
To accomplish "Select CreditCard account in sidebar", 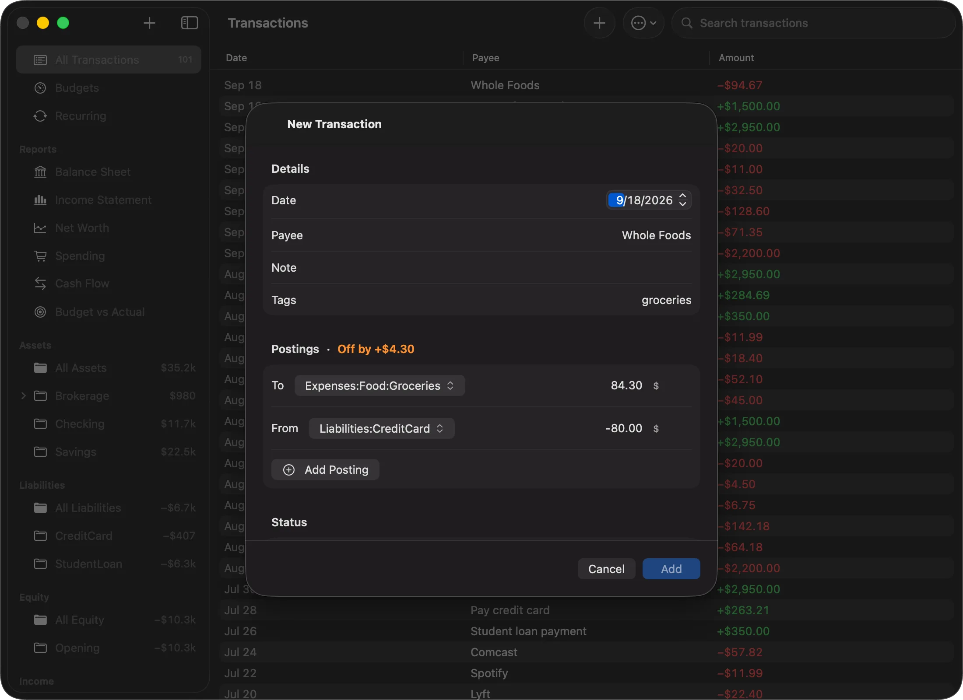I will 109,536.
